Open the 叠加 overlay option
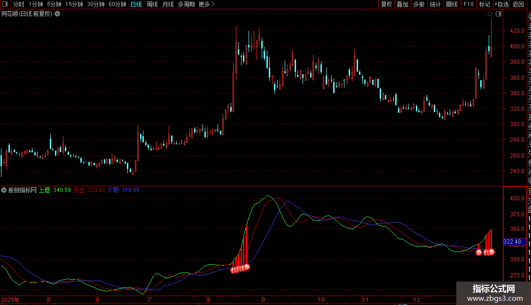The width and height of the screenshot is (531, 305). point(402,4)
